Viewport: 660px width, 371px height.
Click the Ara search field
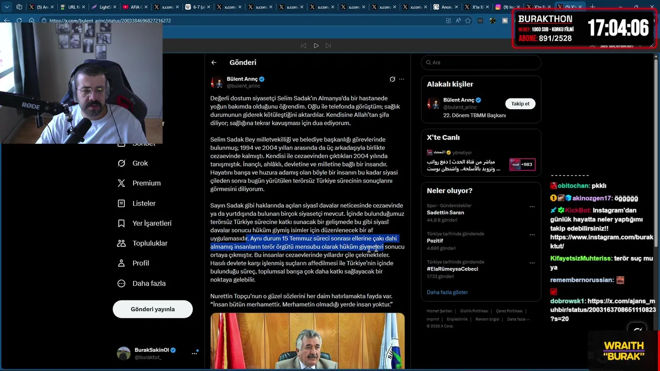(481, 62)
